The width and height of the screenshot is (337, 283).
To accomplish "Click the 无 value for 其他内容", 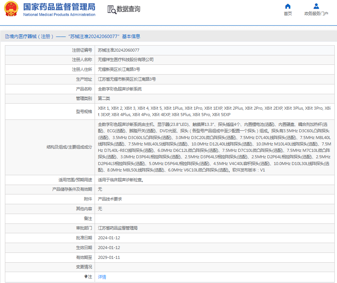I will point(100,209).
